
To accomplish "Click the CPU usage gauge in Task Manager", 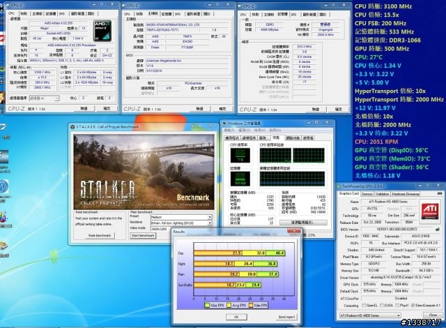I will point(240,156).
